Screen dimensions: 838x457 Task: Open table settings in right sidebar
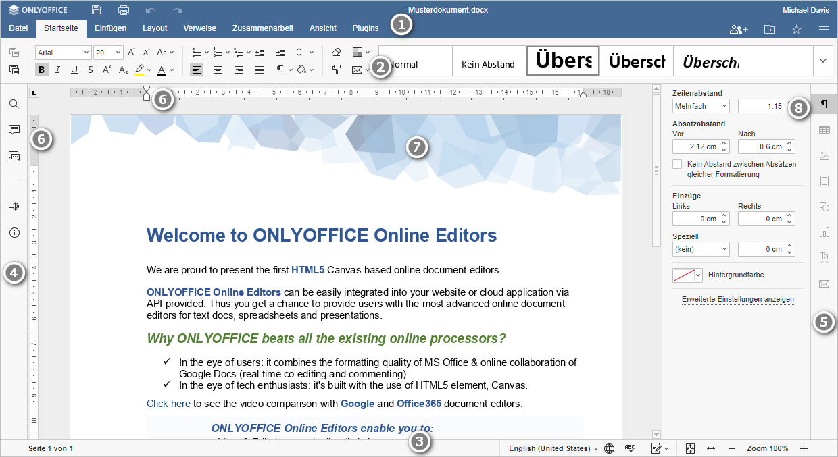tap(823, 130)
